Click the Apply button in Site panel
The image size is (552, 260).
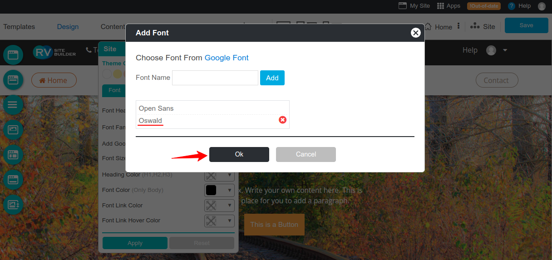[x=135, y=243]
